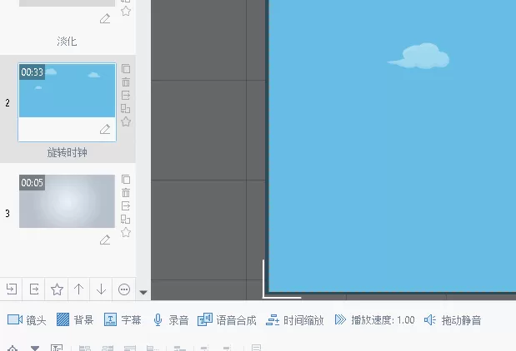The height and width of the screenshot is (351, 516).
Task: Copy scene 2 with its duplicate icon
Action: coord(126,69)
